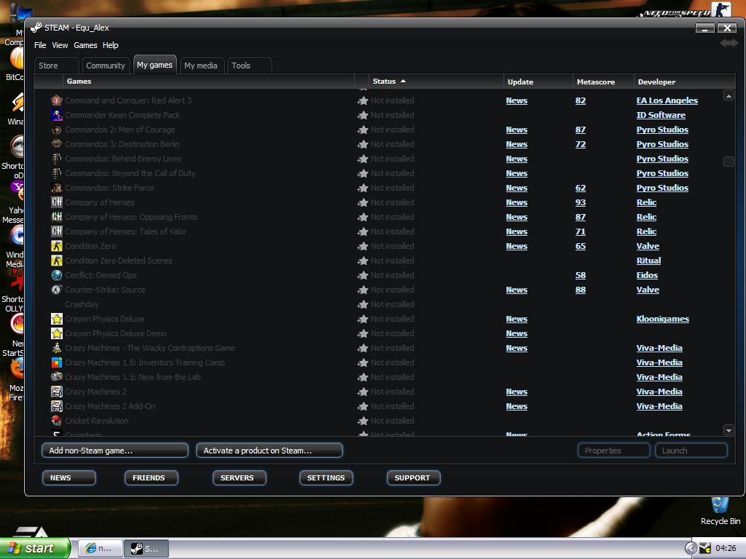Toggle favorite star for Crazy Machines 2
This screenshot has height=559, width=746.
coord(363,392)
